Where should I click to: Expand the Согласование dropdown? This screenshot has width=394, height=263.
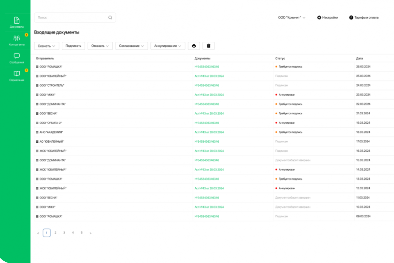(131, 46)
